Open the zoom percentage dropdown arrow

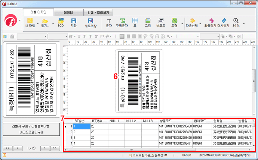click(244, 23)
